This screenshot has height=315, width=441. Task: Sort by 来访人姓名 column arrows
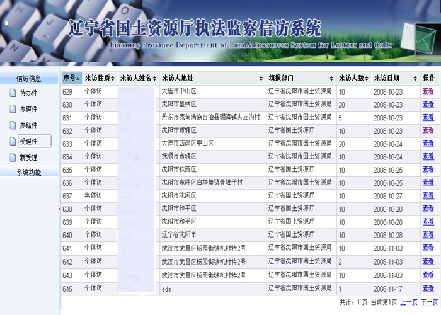(154, 79)
